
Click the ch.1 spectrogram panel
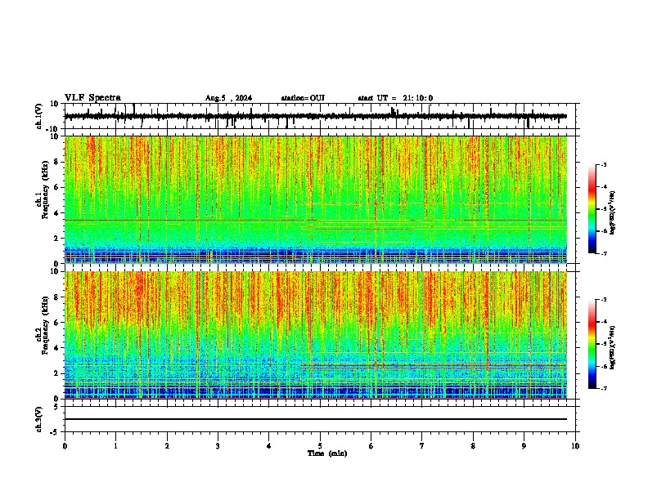pos(315,199)
